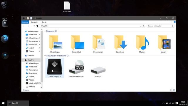Open the network icon in system tray
Image resolution: width=188 pixels, height=106 pixels.
170,103
